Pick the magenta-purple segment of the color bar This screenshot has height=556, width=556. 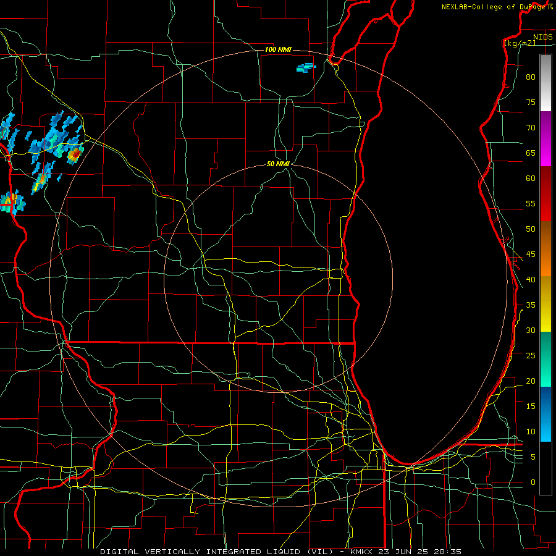[x=545, y=138]
